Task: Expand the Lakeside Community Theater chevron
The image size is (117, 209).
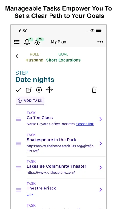Action: [101, 168]
